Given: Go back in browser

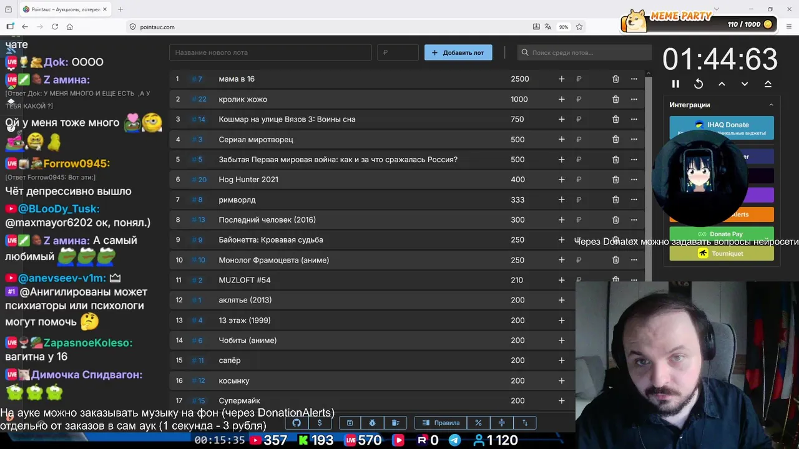Looking at the screenshot, I should (x=25, y=27).
